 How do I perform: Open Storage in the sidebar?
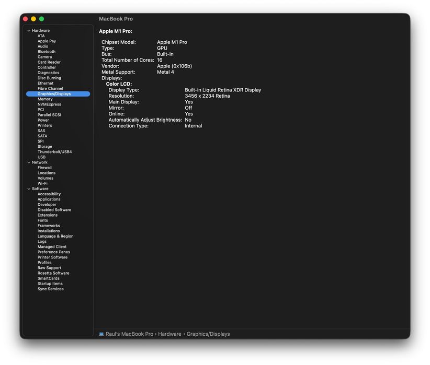point(44,147)
